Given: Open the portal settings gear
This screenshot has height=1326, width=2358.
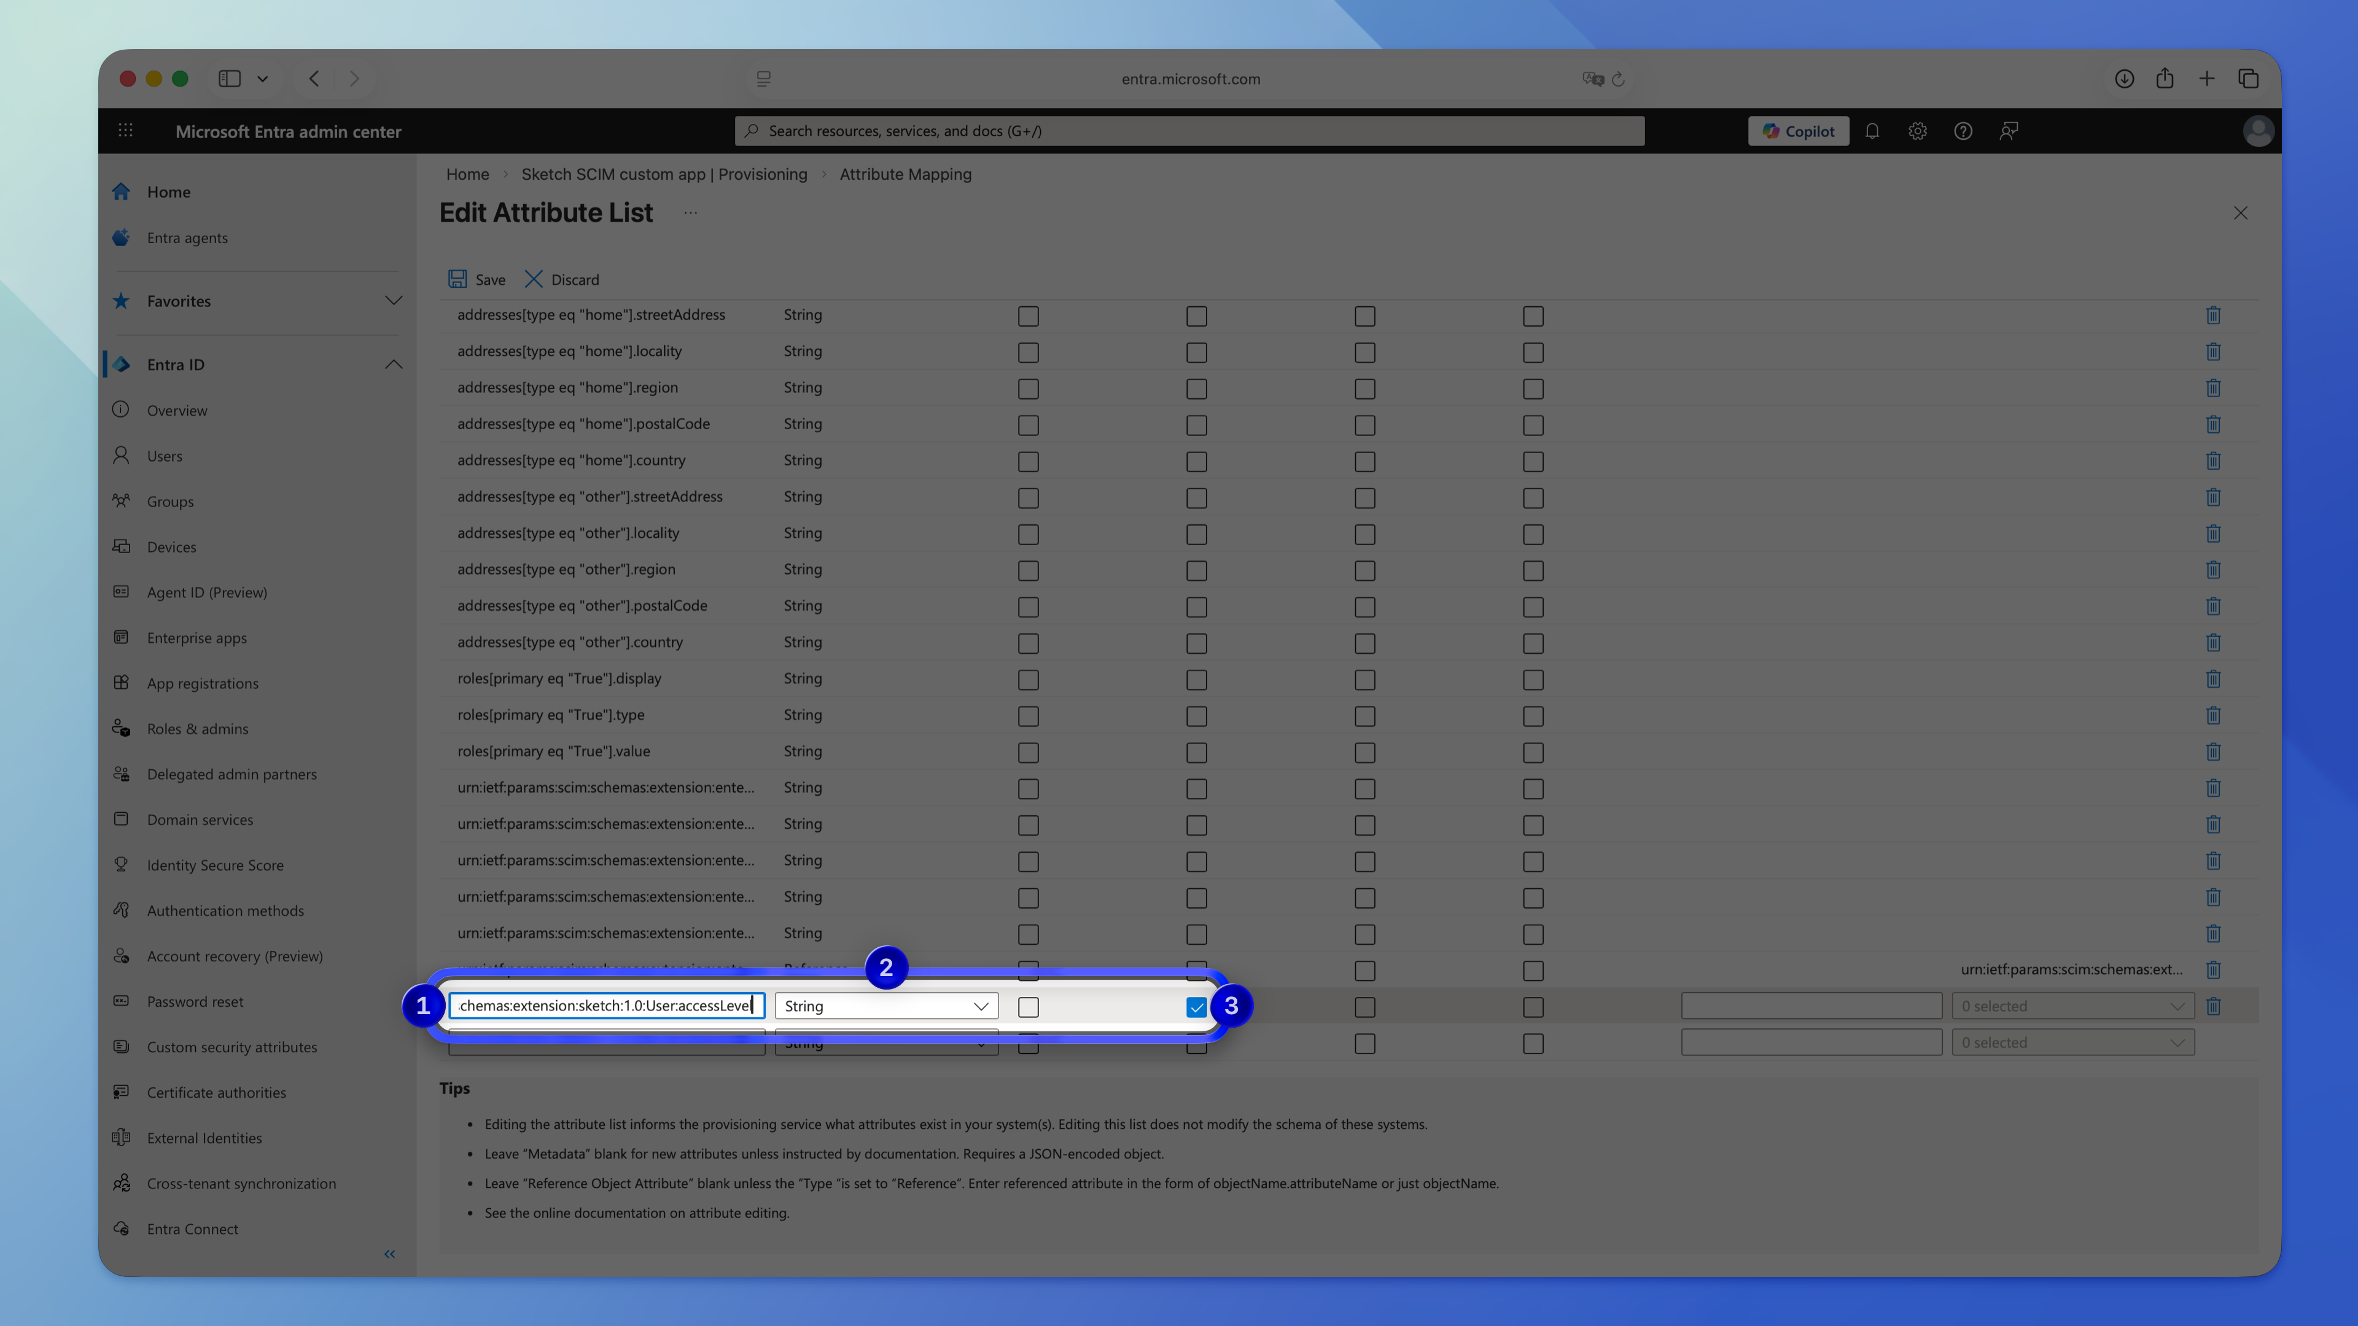Looking at the screenshot, I should coord(1916,131).
